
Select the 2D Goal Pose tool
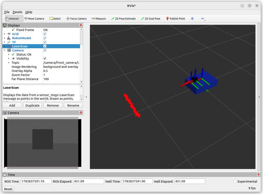[x=151, y=18]
